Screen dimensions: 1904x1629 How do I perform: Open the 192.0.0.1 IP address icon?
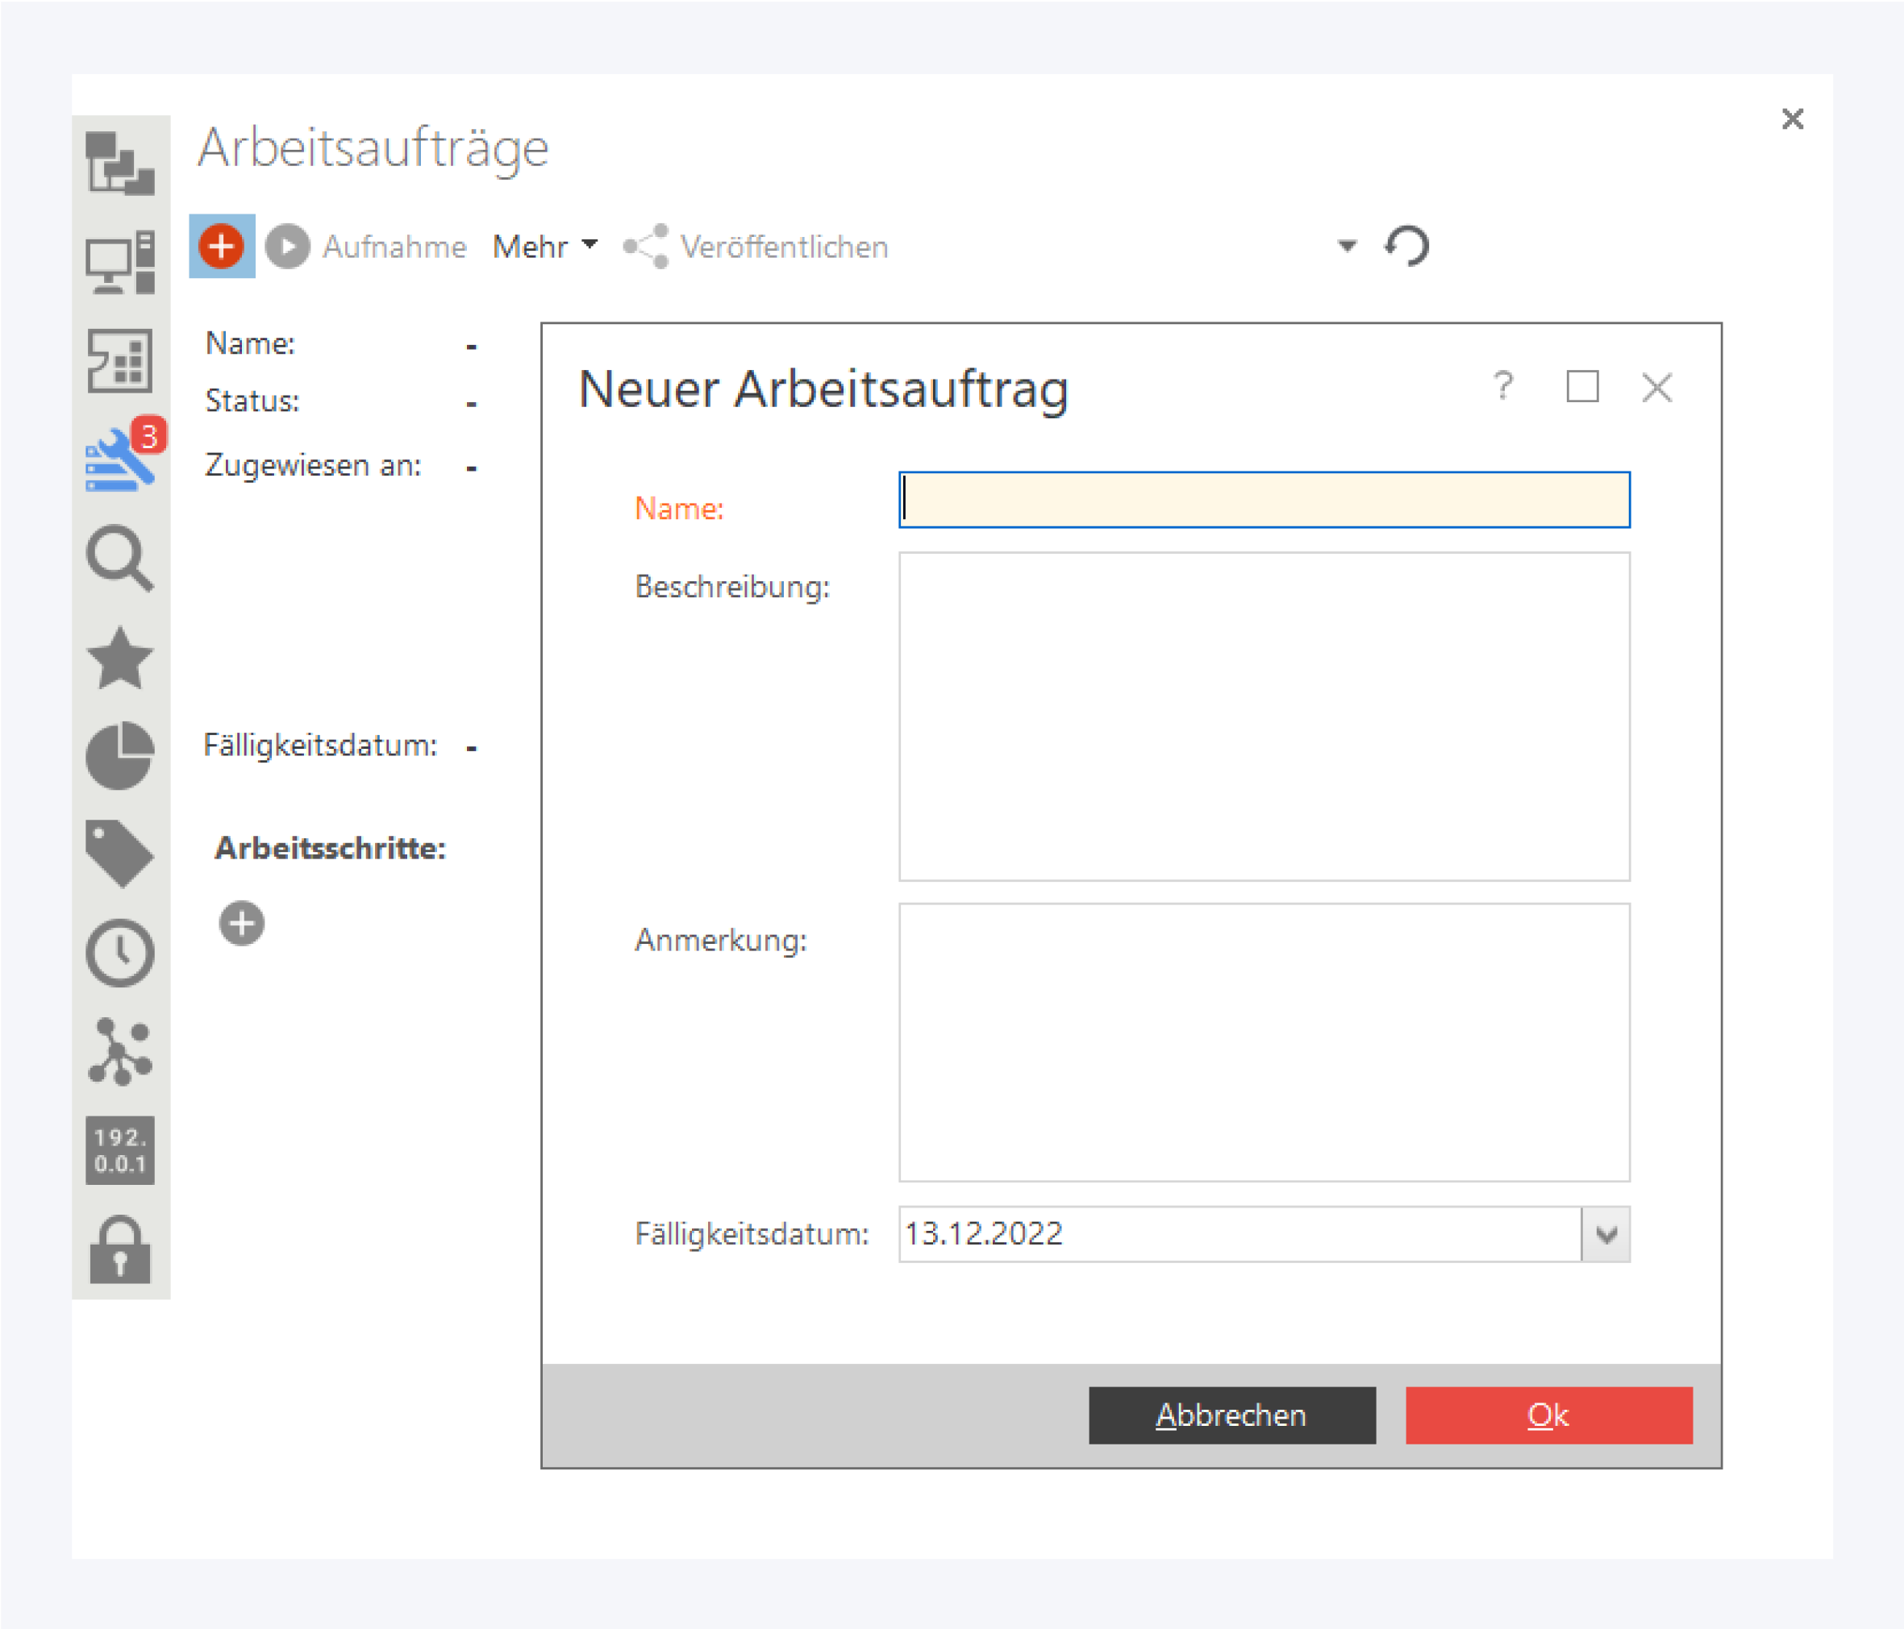coord(120,1150)
